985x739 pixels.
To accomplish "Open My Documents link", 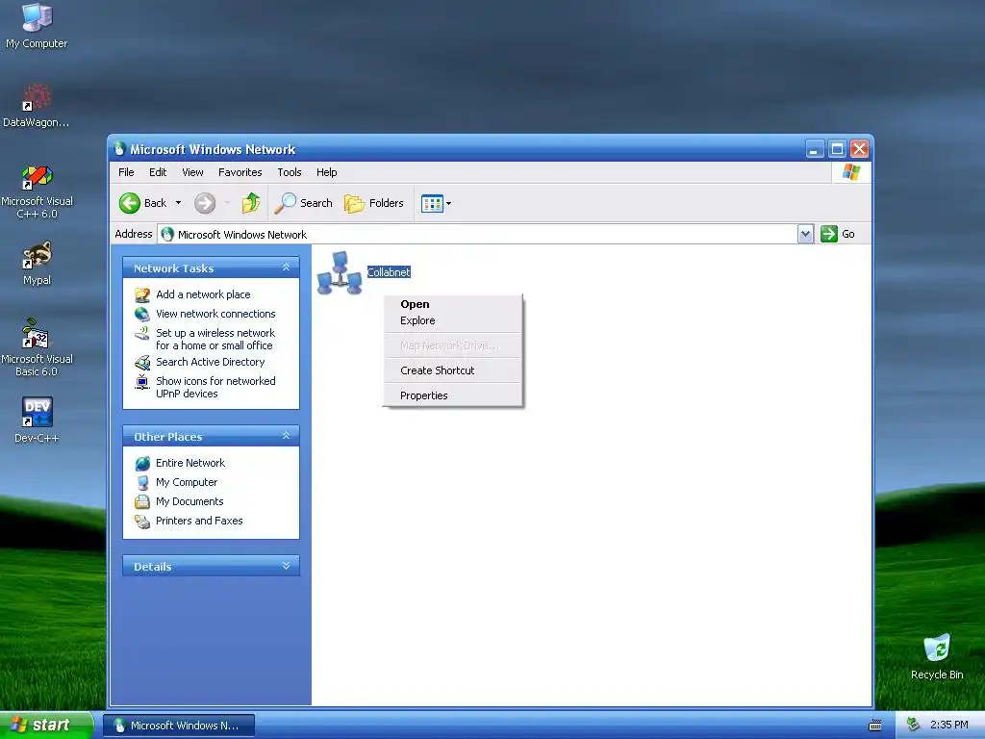I will (x=189, y=501).
